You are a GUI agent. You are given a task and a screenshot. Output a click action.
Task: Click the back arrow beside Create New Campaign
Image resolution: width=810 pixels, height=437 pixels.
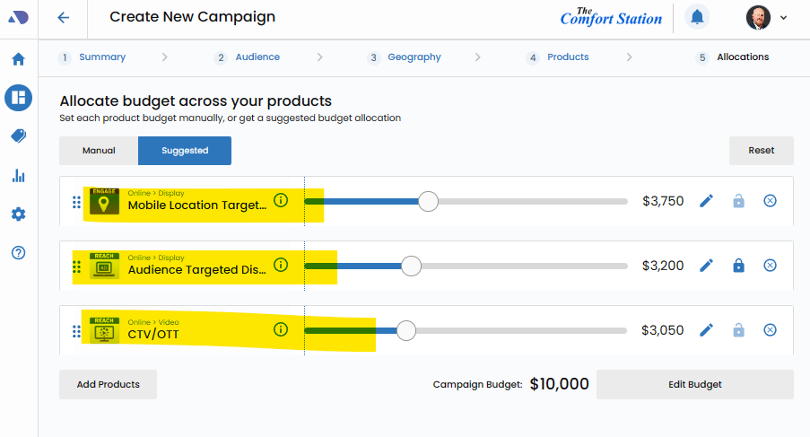point(63,17)
